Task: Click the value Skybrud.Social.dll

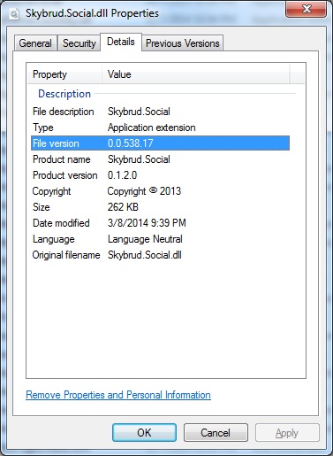Action: point(145,255)
